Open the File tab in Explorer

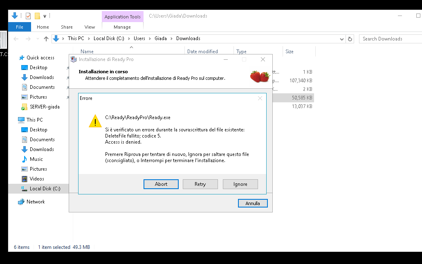point(19,27)
